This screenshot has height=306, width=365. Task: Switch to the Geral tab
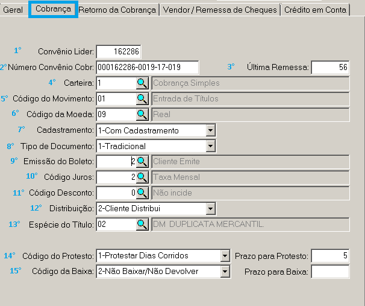13,10
